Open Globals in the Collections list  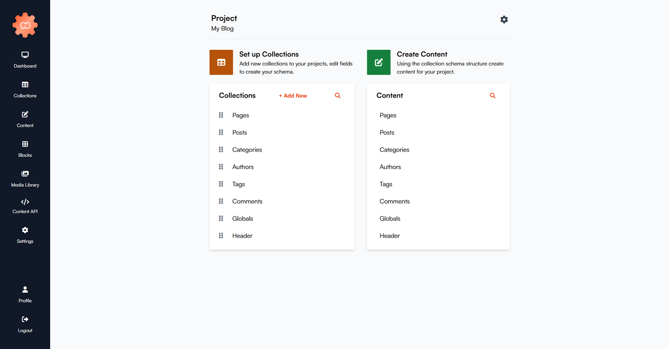[x=243, y=219]
